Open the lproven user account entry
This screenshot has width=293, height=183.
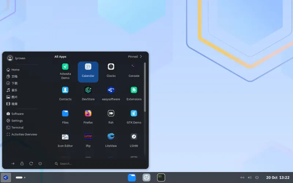click(x=16, y=58)
